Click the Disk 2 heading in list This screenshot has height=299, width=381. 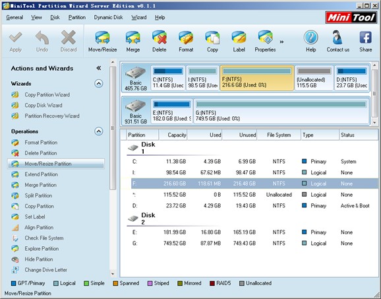tap(148, 218)
